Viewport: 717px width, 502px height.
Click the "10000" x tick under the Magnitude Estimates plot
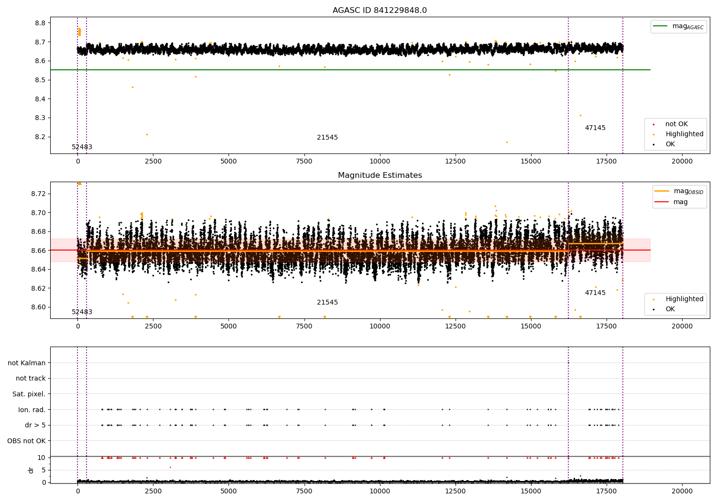point(380,327)
